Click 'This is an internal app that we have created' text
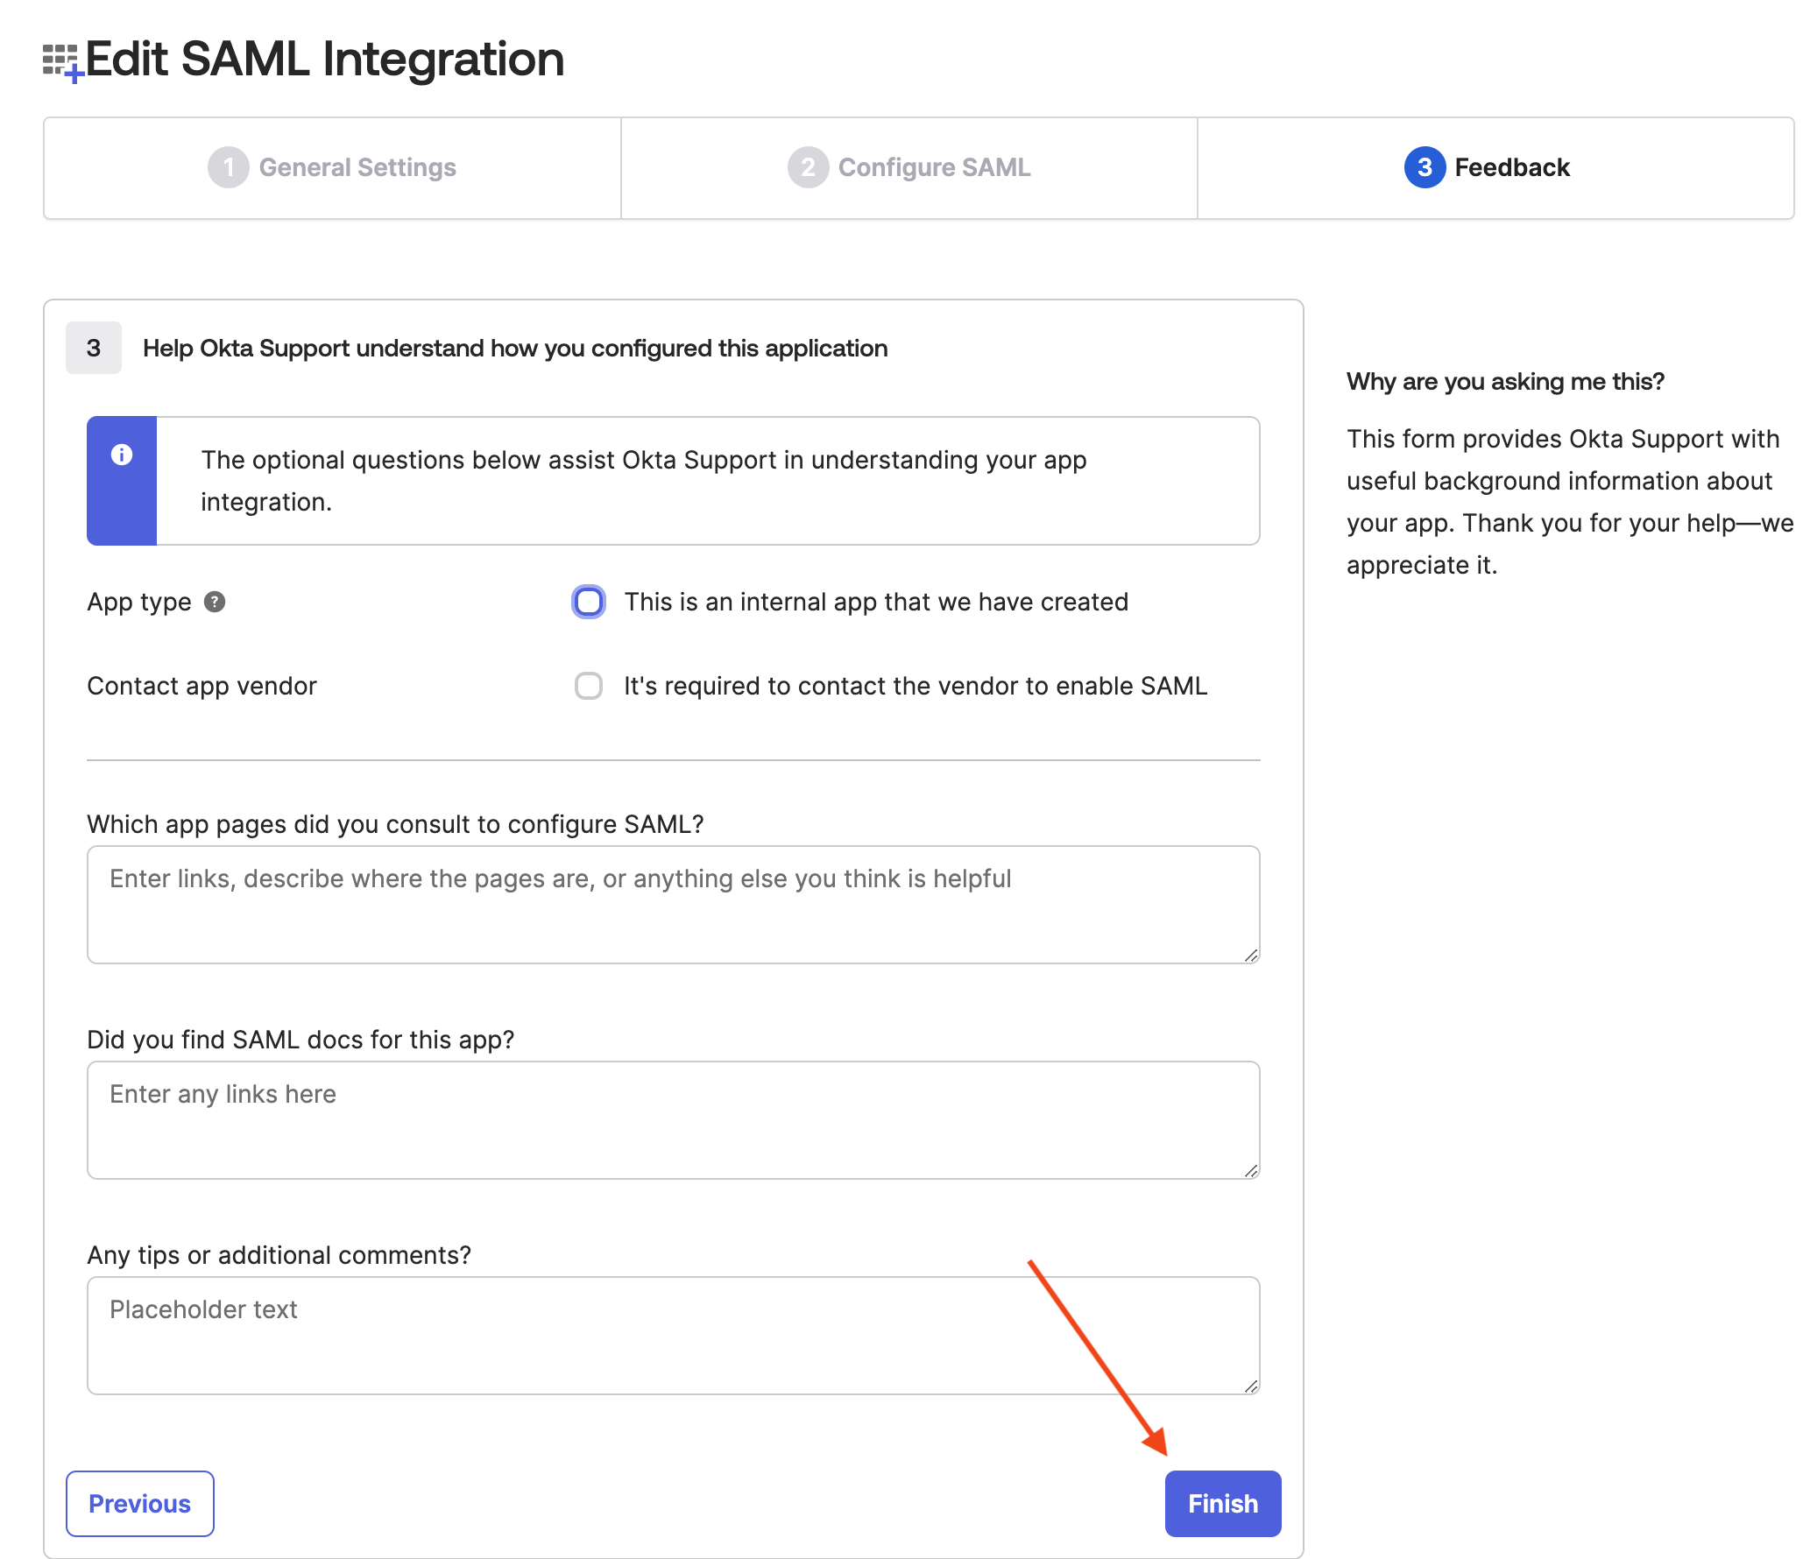This screenshot has width=1817, height=1559. pos(876,603)
